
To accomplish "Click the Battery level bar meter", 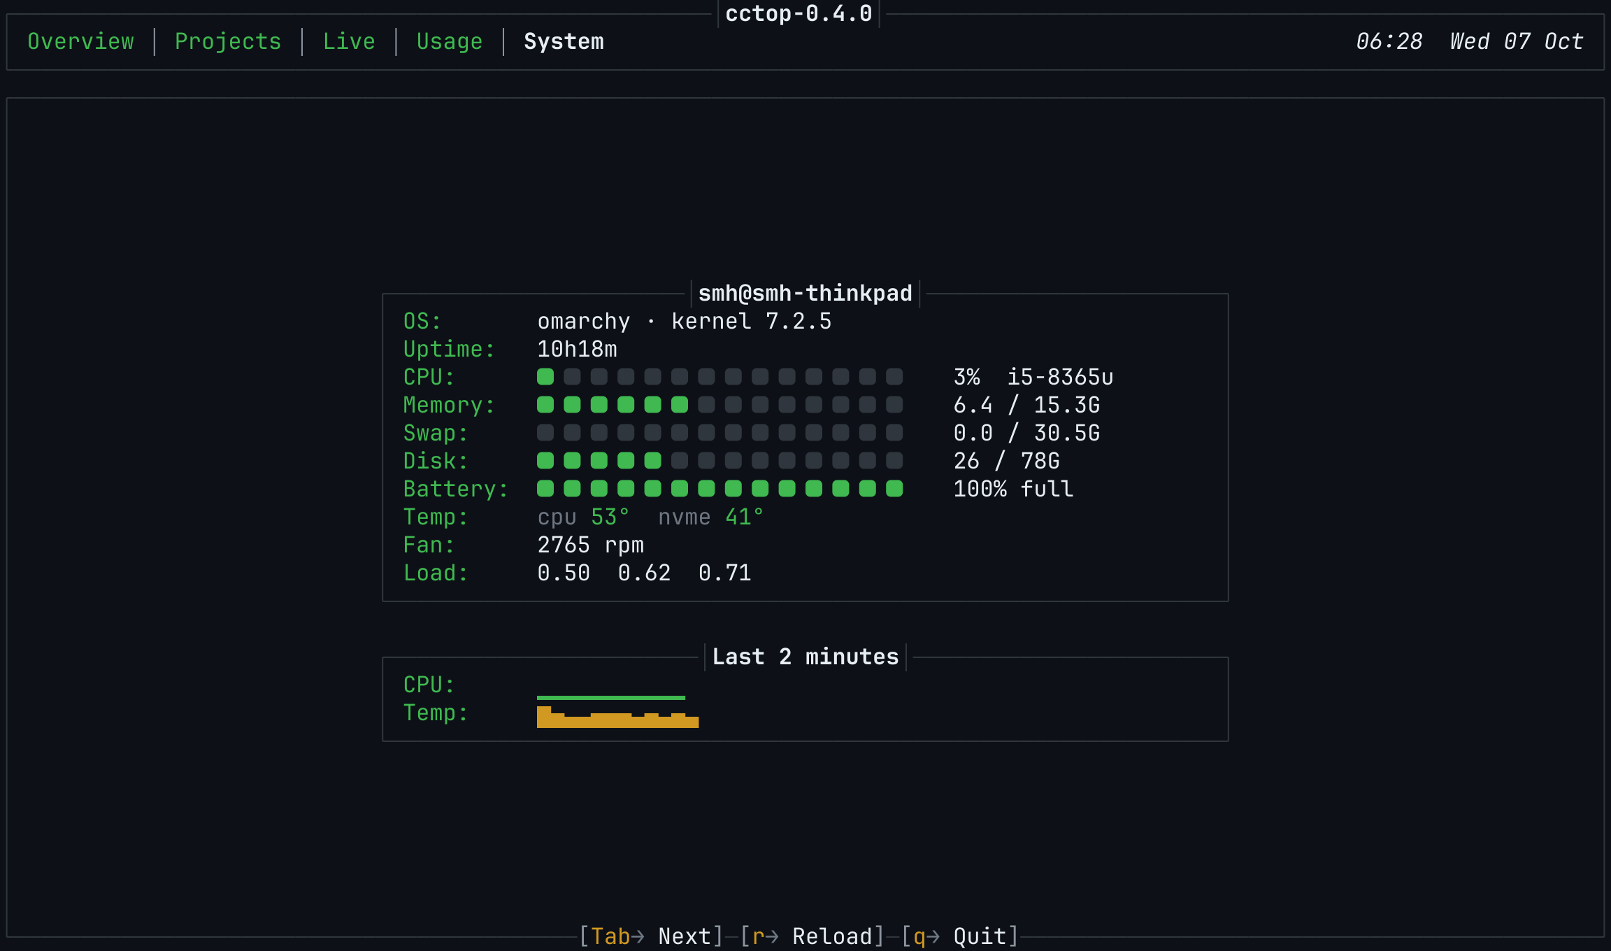I will point(719,489).
